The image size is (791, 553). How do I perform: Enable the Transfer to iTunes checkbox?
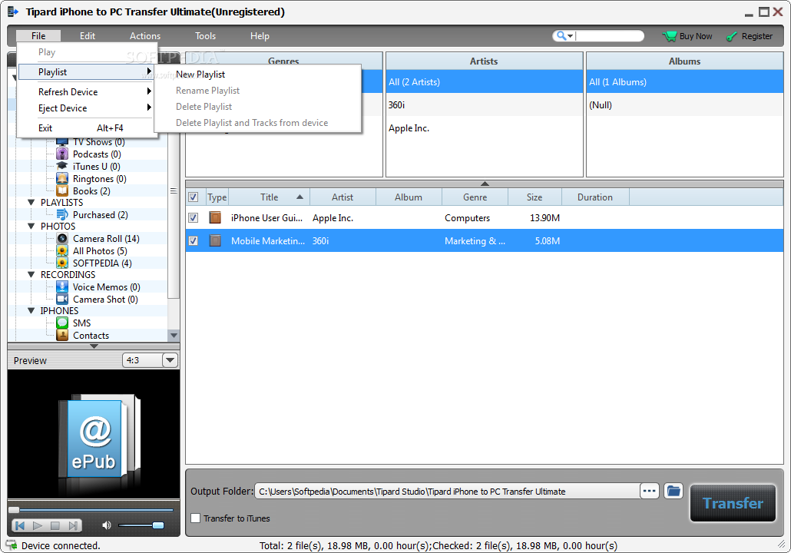pos(196,518)
